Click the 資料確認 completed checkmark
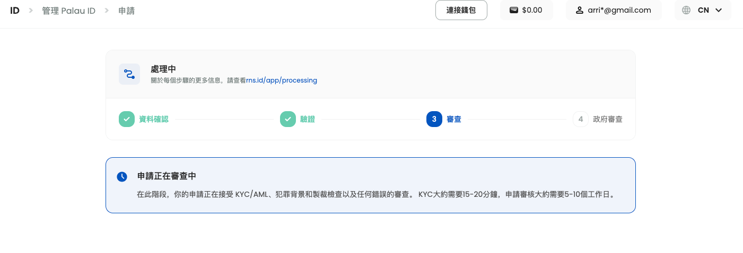743x253 pixels. 127,119
